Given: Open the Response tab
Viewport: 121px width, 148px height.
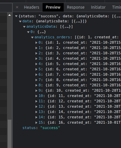Looking at the screenshot, I should (76, 7).
